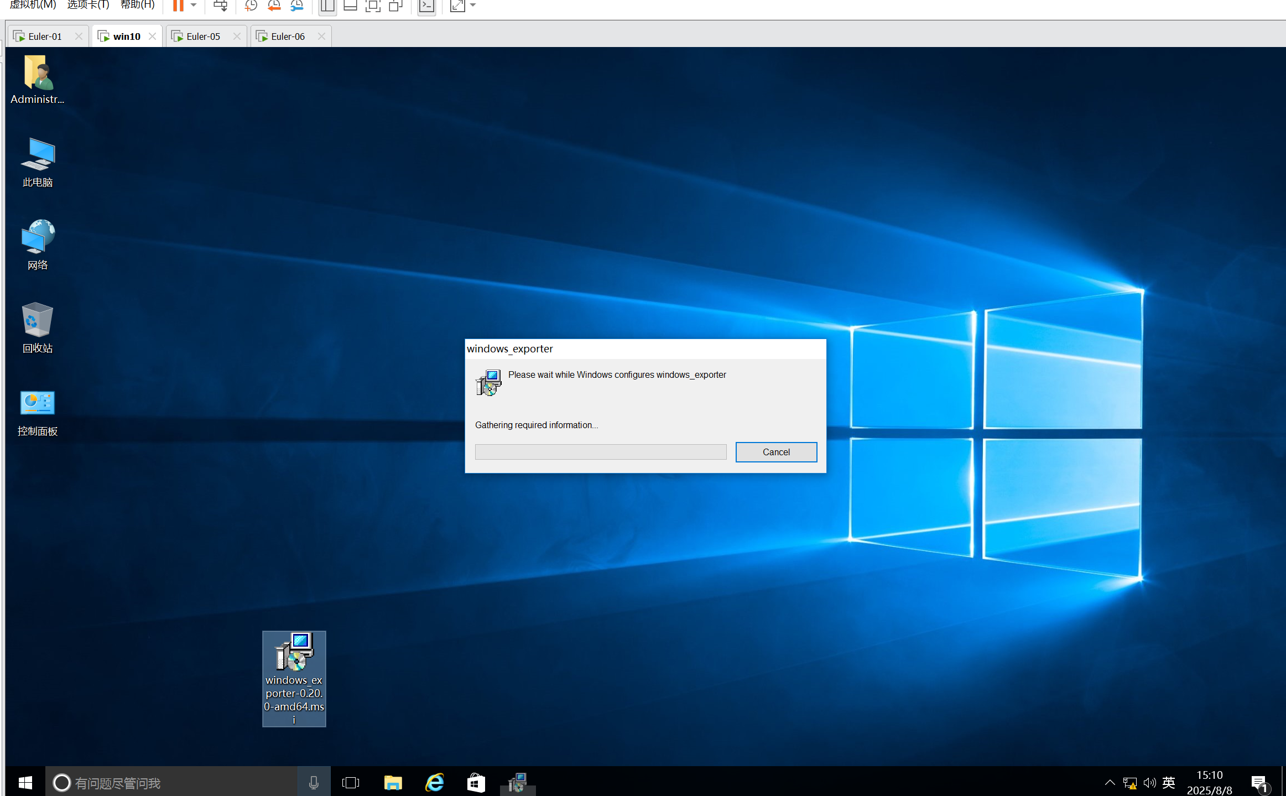Send Ctrl+Alt+Del to the VM
Image resolution: width=1286 pixels, height=796 pixels.
tap(220, 6)
